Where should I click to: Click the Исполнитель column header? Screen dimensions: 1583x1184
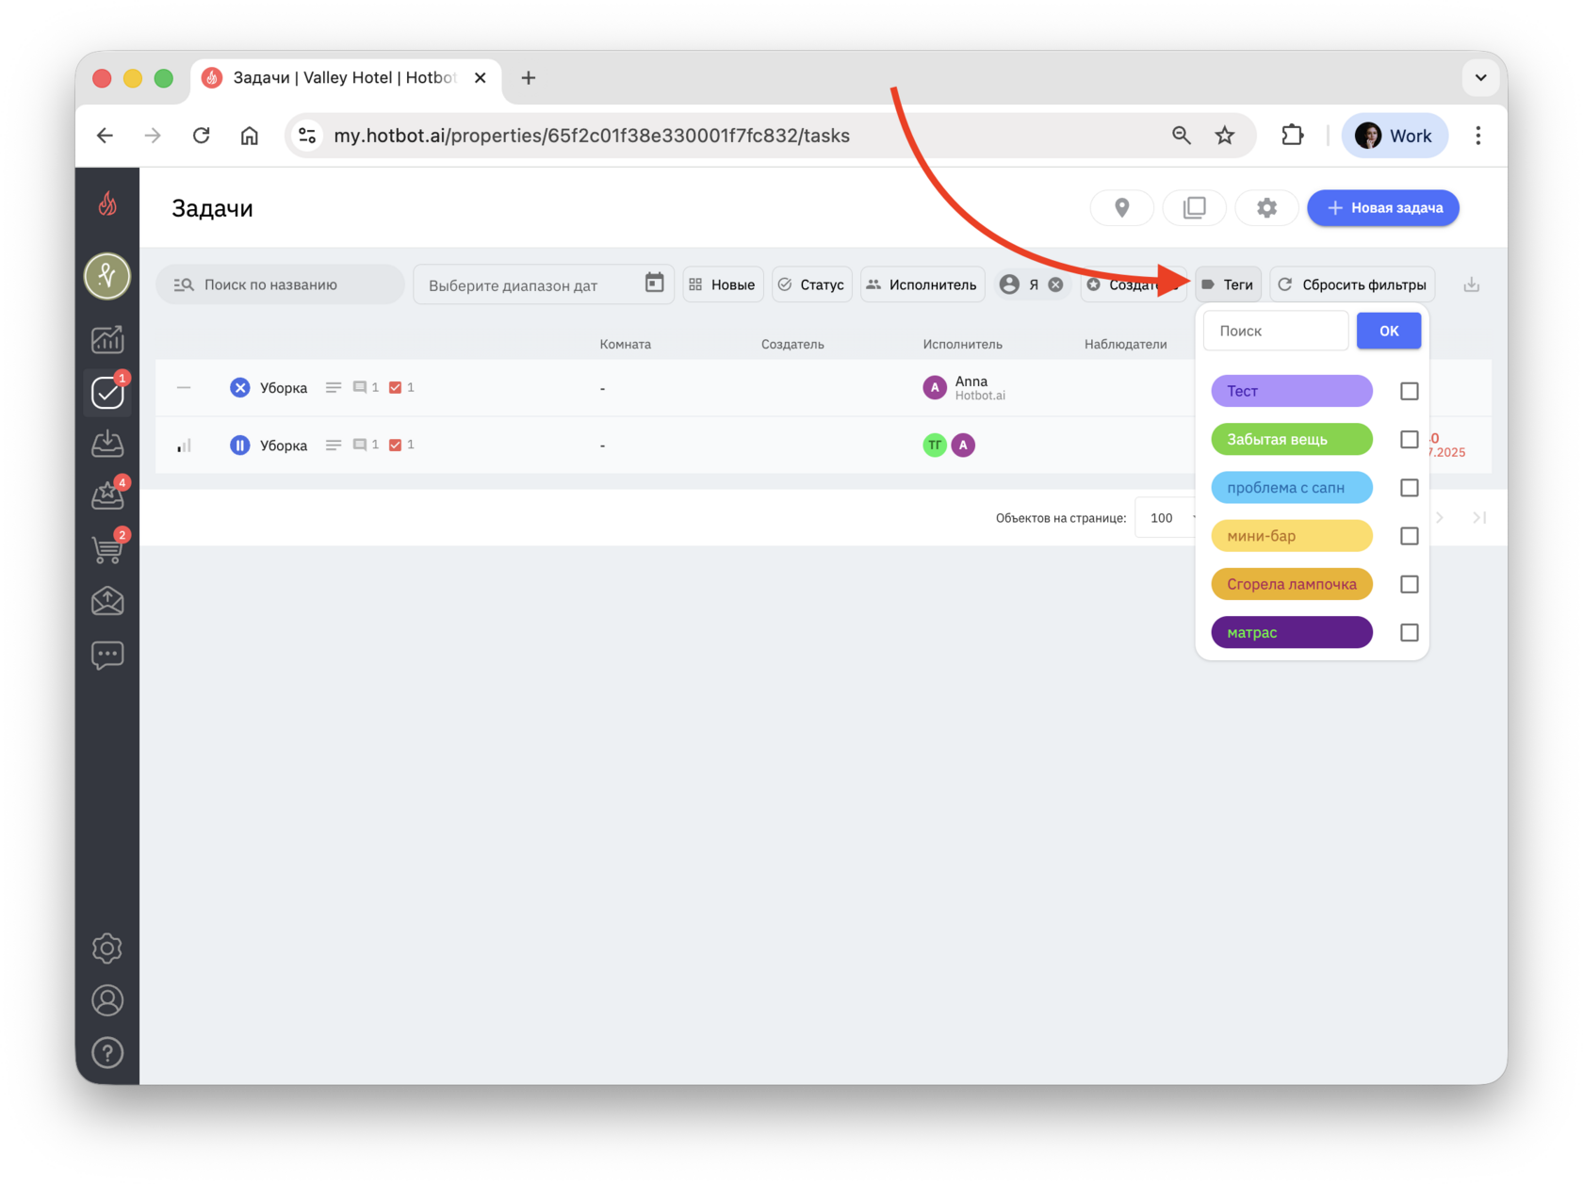click(962, 344)
